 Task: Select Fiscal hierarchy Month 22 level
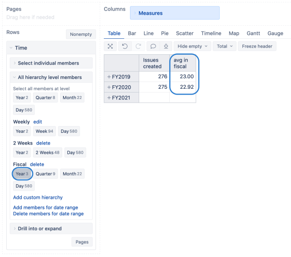[x=72, y=174]
